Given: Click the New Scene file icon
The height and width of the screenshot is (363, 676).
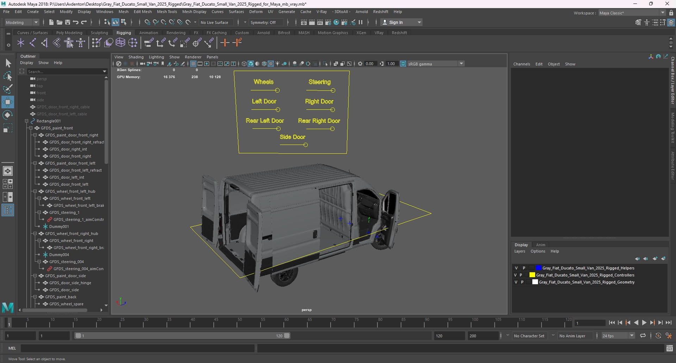Looking at the screenshot, I should tap(51, 22).
